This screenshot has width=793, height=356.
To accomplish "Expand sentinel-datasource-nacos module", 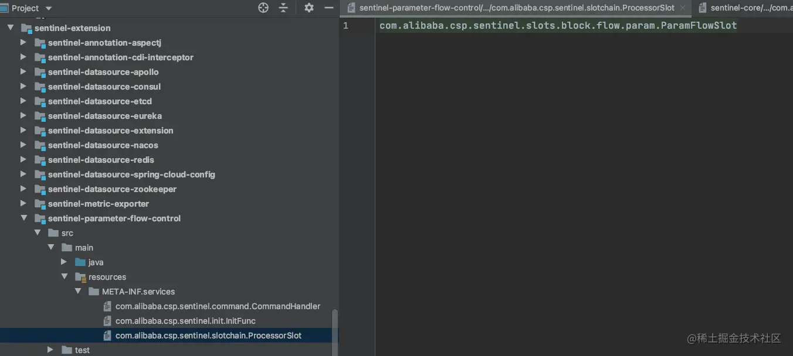I will [x=23, y=145].
